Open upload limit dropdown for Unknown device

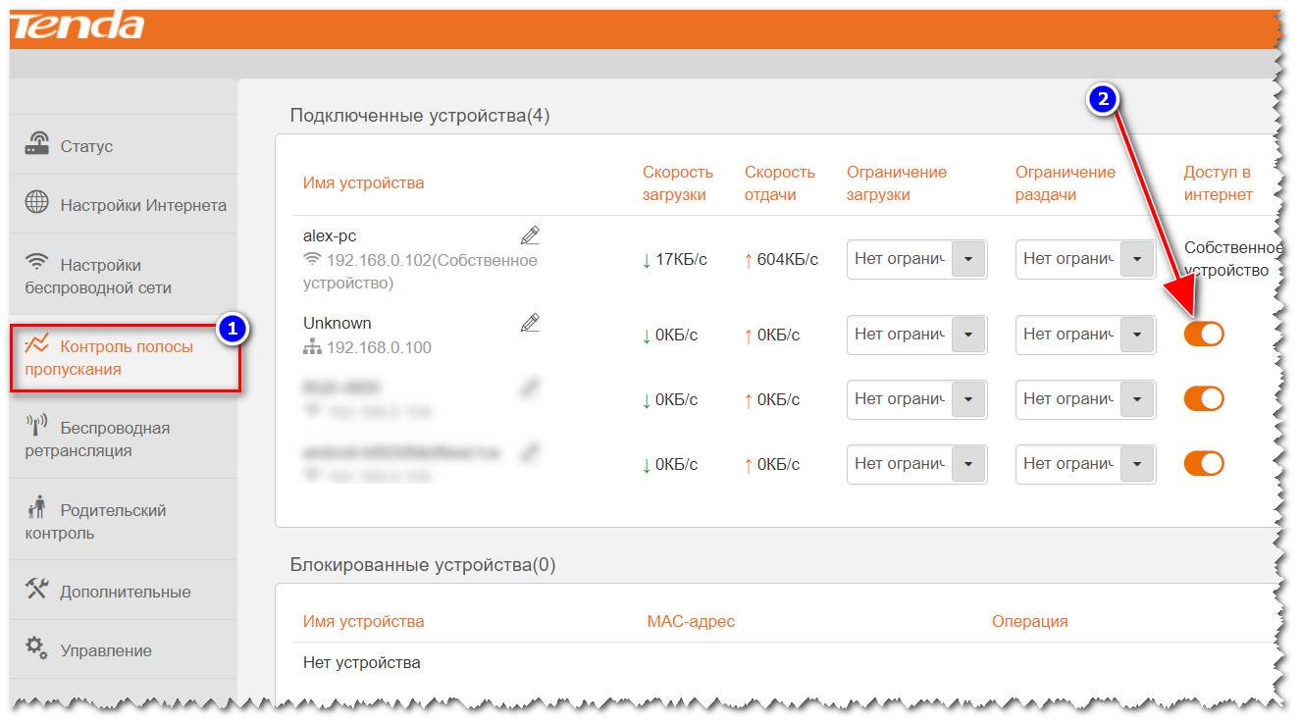1136,335
